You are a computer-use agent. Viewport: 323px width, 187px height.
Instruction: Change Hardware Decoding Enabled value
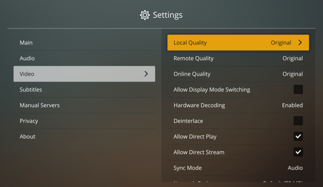click(x=238, y=105)
